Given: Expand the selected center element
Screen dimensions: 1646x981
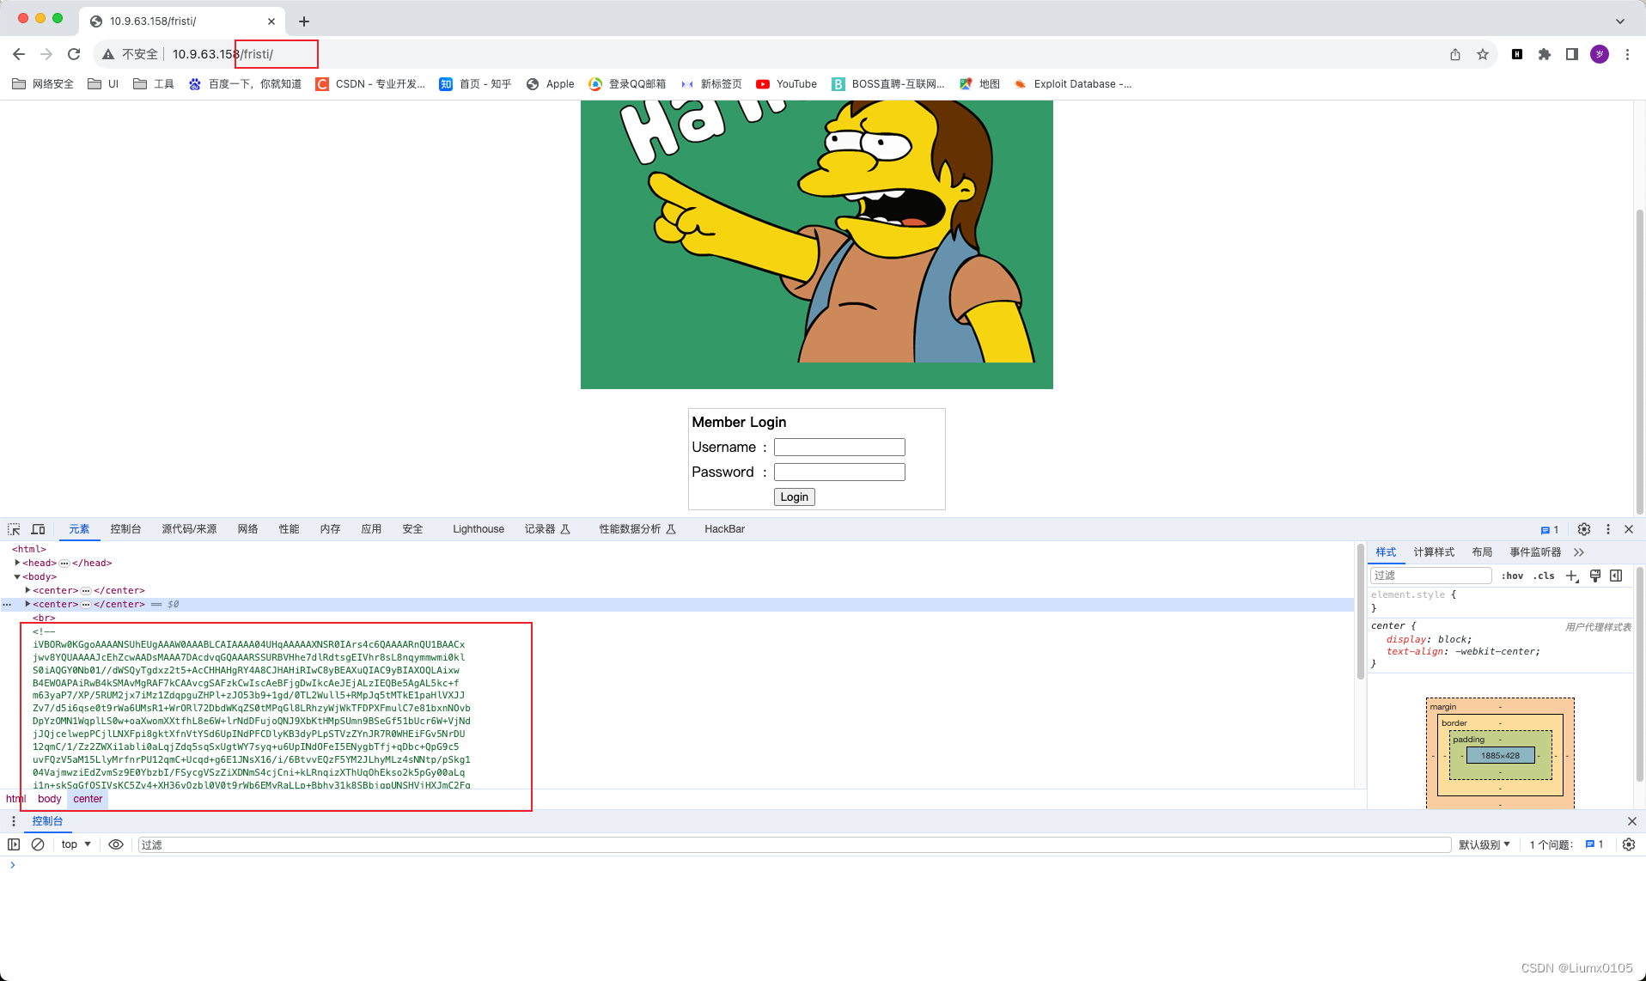Looking at the screenshot, I should (x=27, y=604).
